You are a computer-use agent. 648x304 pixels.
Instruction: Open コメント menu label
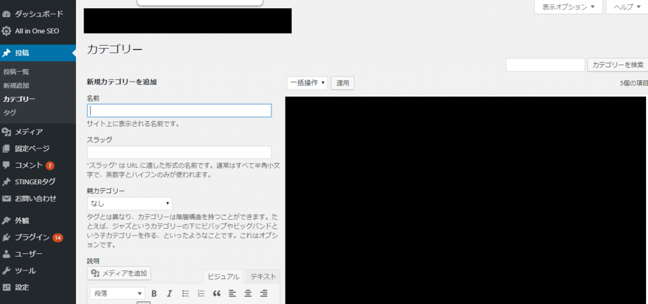[x=29, y=165]
